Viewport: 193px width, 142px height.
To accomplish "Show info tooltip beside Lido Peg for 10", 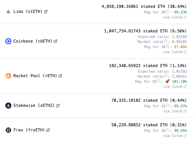I will coord(168,11).
